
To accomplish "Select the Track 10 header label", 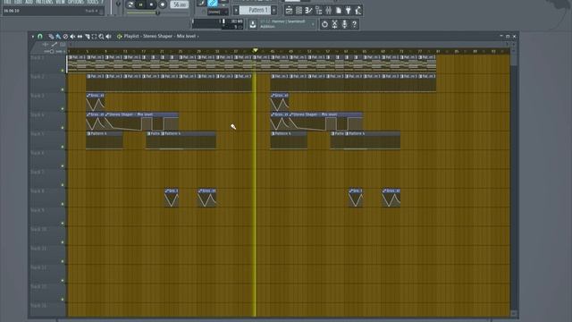I will point(38,229).
